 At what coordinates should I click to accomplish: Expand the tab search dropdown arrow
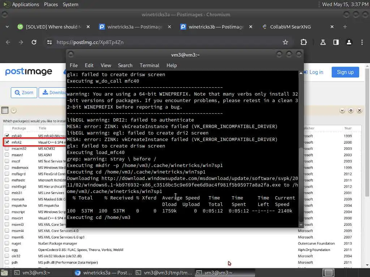[7, 27]
